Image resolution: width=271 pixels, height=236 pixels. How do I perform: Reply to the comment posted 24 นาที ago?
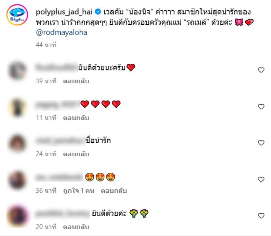pos(76,154)
